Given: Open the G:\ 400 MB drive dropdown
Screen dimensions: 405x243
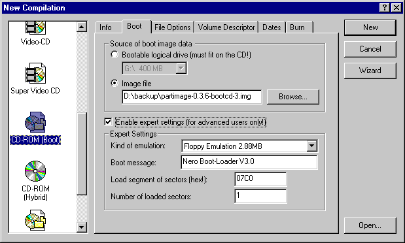Looking at the screenshot, I should pos(181,69).
